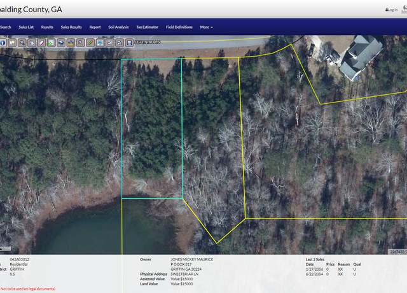The width and height of the screenshot is (407, 293).
Task: Click the yellow map tips note icon
Action: coord(13,43)
